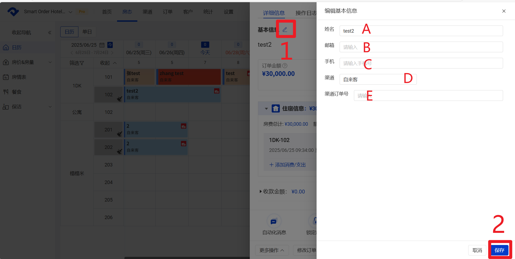Click the 手机 input field
515x259 pixels.
pyautogui.click(x=421, y=63)
